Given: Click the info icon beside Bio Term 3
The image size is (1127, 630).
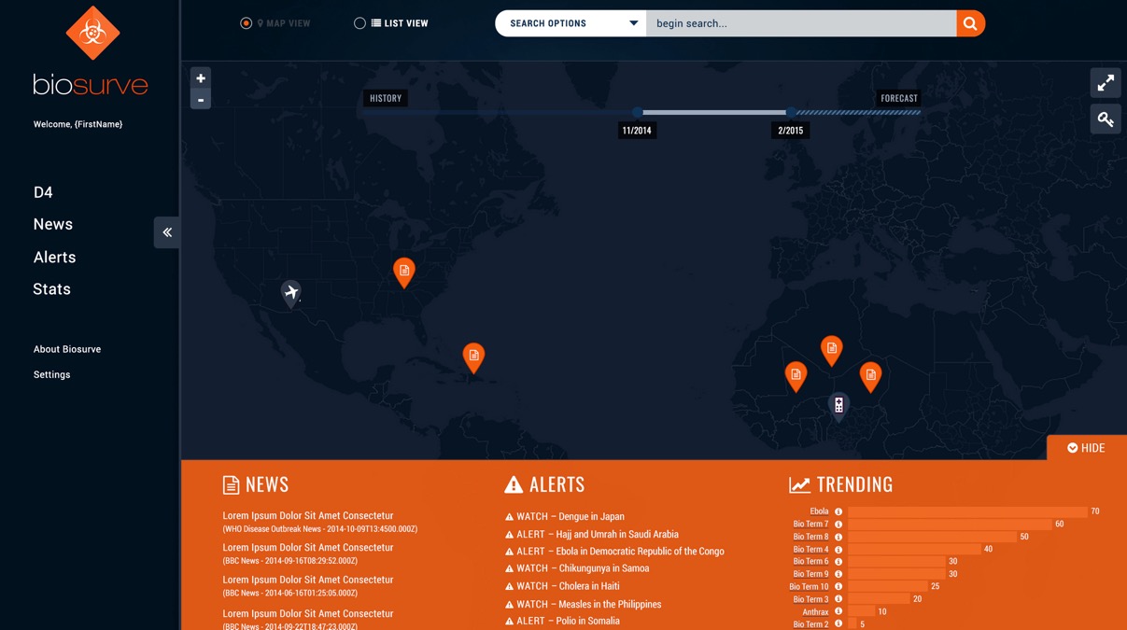Looking at the screenshot, I should pyautogui.click(x=838, y=599).
